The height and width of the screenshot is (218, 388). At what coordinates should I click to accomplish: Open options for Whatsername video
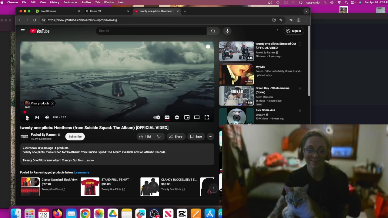300,88
